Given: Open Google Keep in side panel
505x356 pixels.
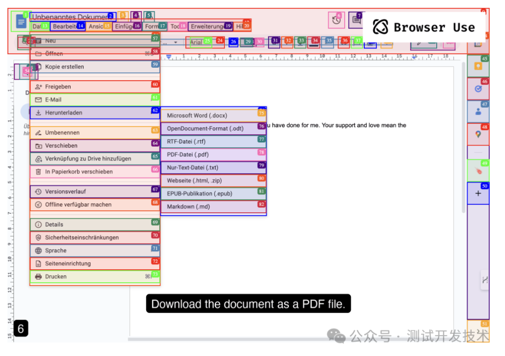Looking at the screenshot, I should (478, 66).
